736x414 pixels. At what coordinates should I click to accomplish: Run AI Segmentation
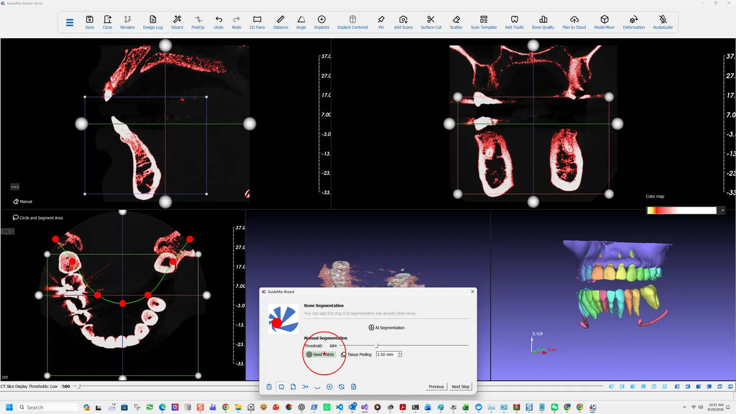click(387, 328)
